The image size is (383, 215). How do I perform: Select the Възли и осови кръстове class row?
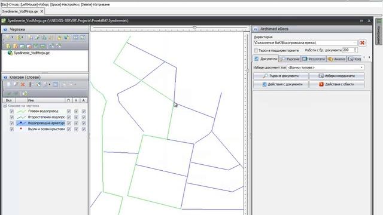point(46,129)
